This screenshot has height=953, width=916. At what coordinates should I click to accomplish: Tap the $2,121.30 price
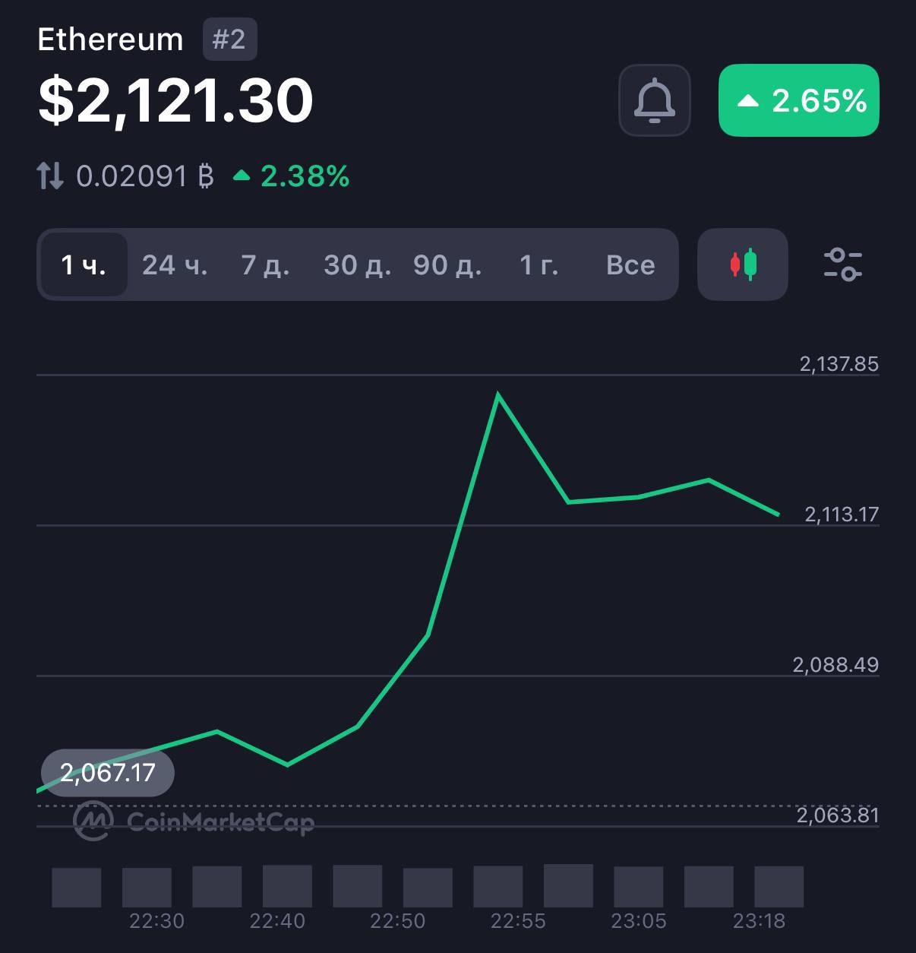point(175,100)
